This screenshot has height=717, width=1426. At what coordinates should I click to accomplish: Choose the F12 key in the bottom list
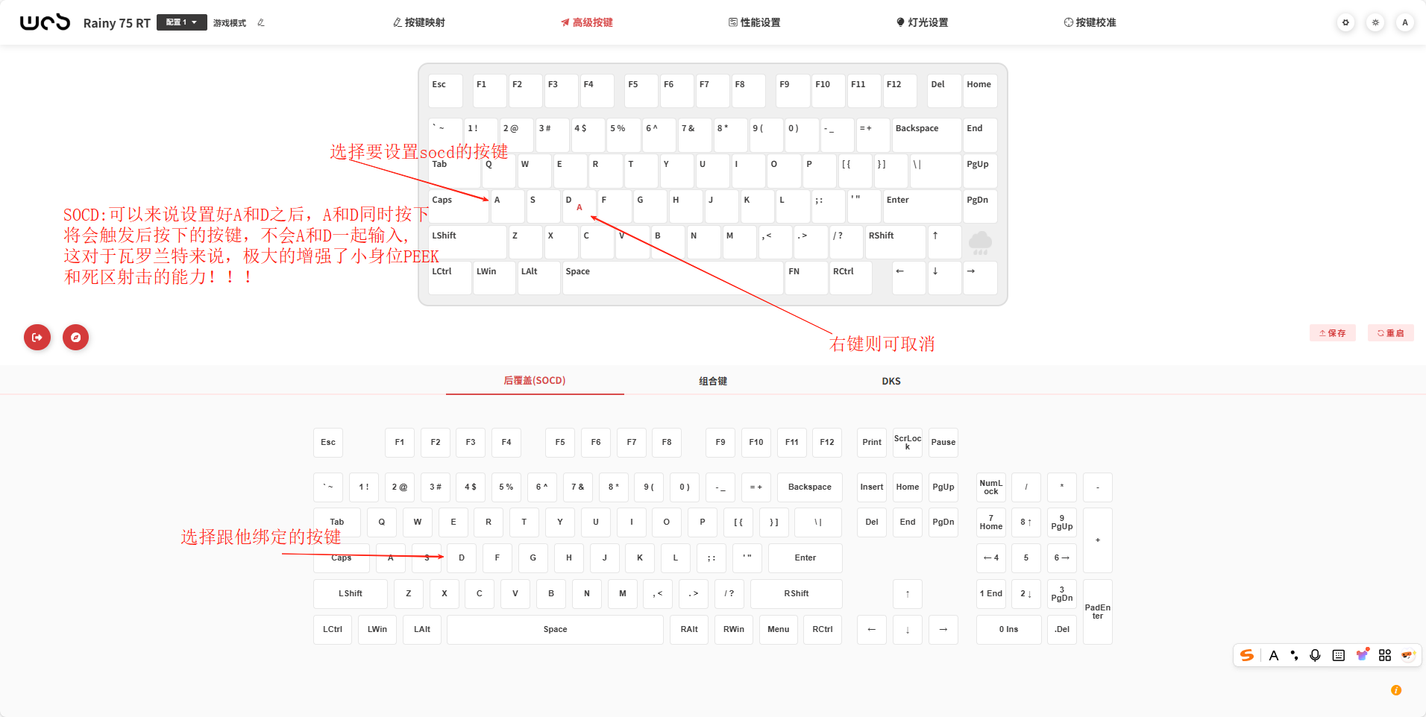(x=827, y=443)
